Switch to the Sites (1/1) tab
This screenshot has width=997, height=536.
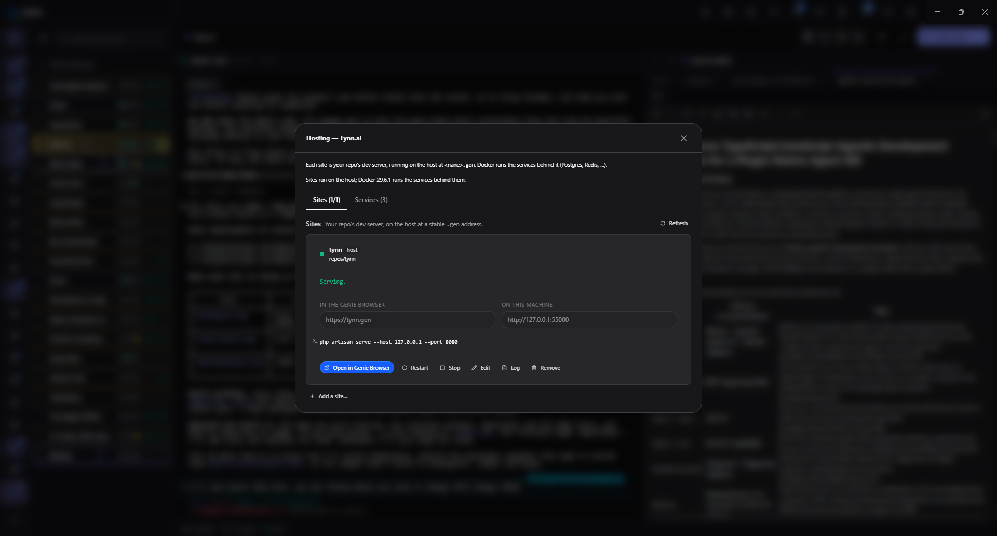pyautogui.click(x=327, y=200)
